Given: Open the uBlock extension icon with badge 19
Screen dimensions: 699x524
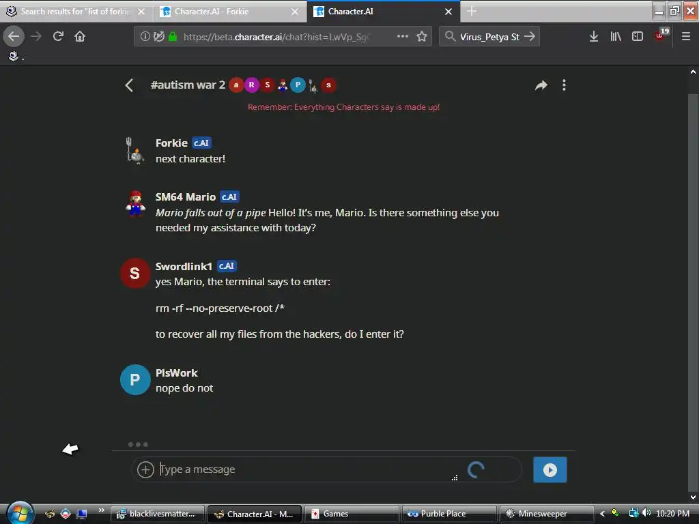Looking at the screenshot, I should pos(662,35).
